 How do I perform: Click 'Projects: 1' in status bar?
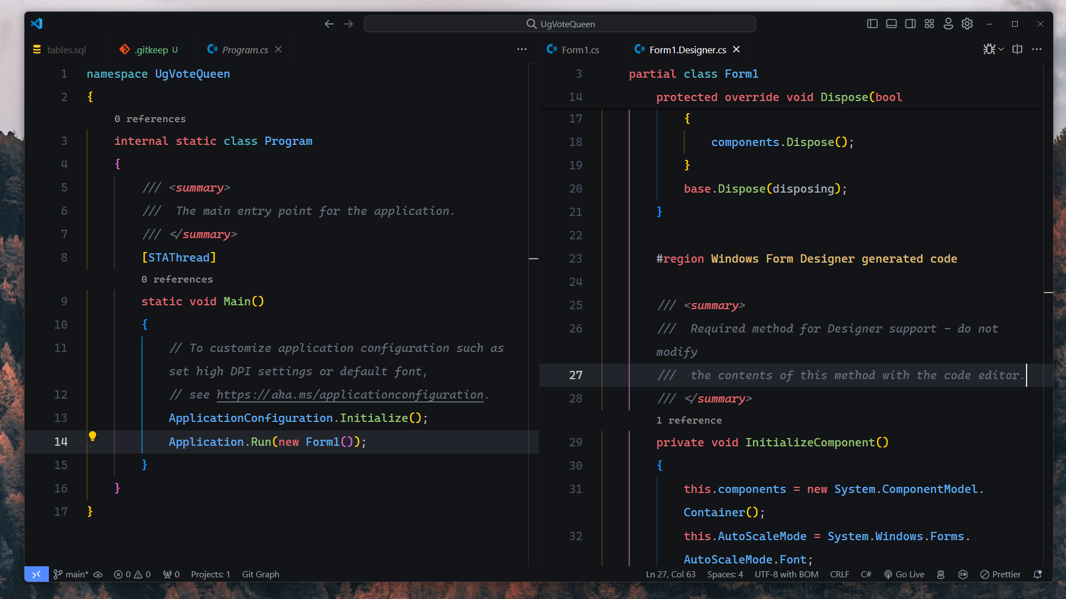tap(211, 574)
